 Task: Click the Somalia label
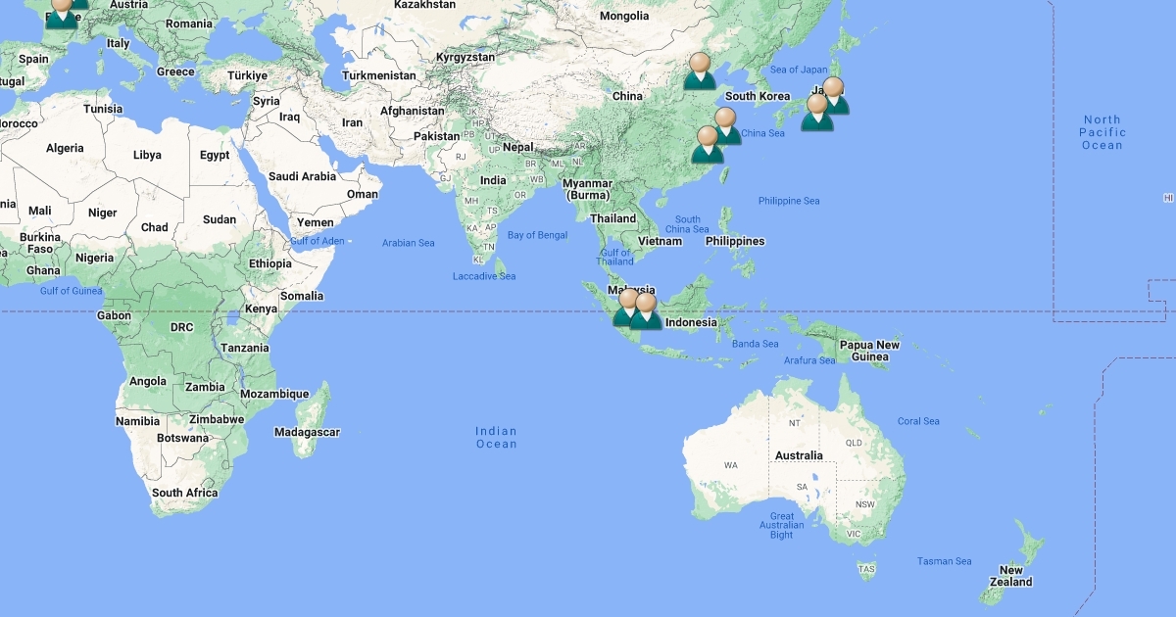pyautogui.click(x=302, y=296)
